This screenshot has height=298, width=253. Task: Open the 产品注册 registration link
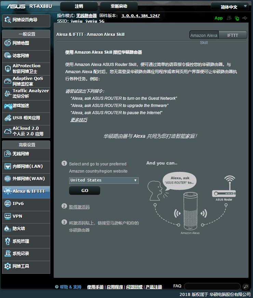(154, 287)
